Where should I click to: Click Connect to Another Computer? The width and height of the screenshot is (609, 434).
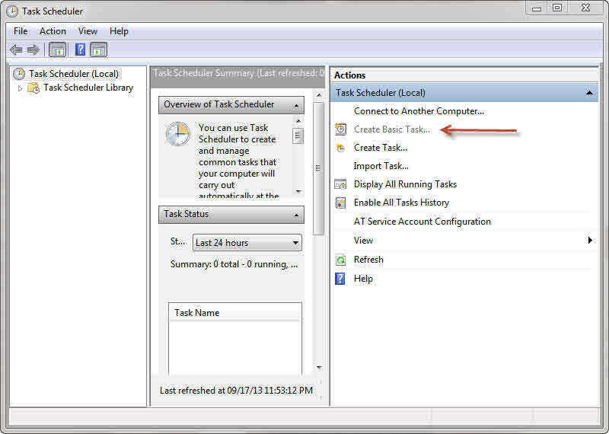pyautogui.click(x=419, y=111)
